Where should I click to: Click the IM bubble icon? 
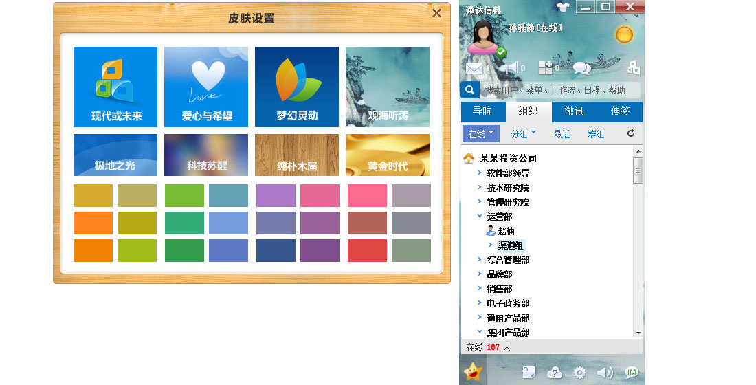(x=631, y=372)
